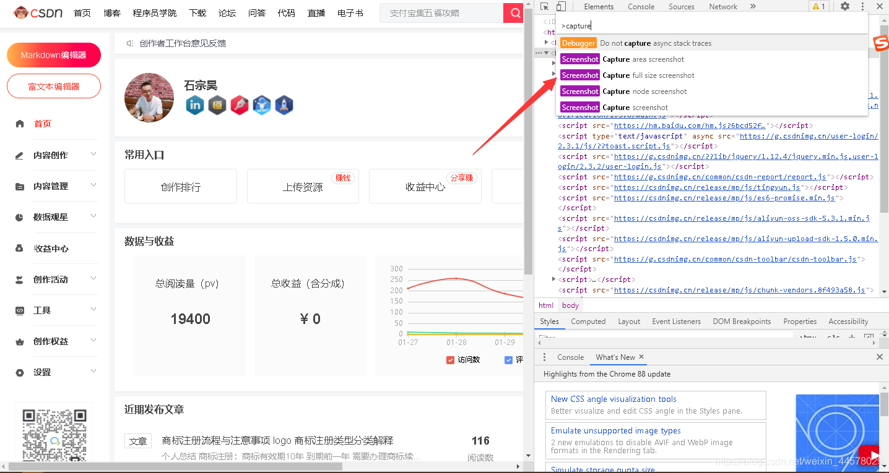Open the New CSS angle visualization tools link
Viewport: 889px width, 473px height.
click(614, 399)
